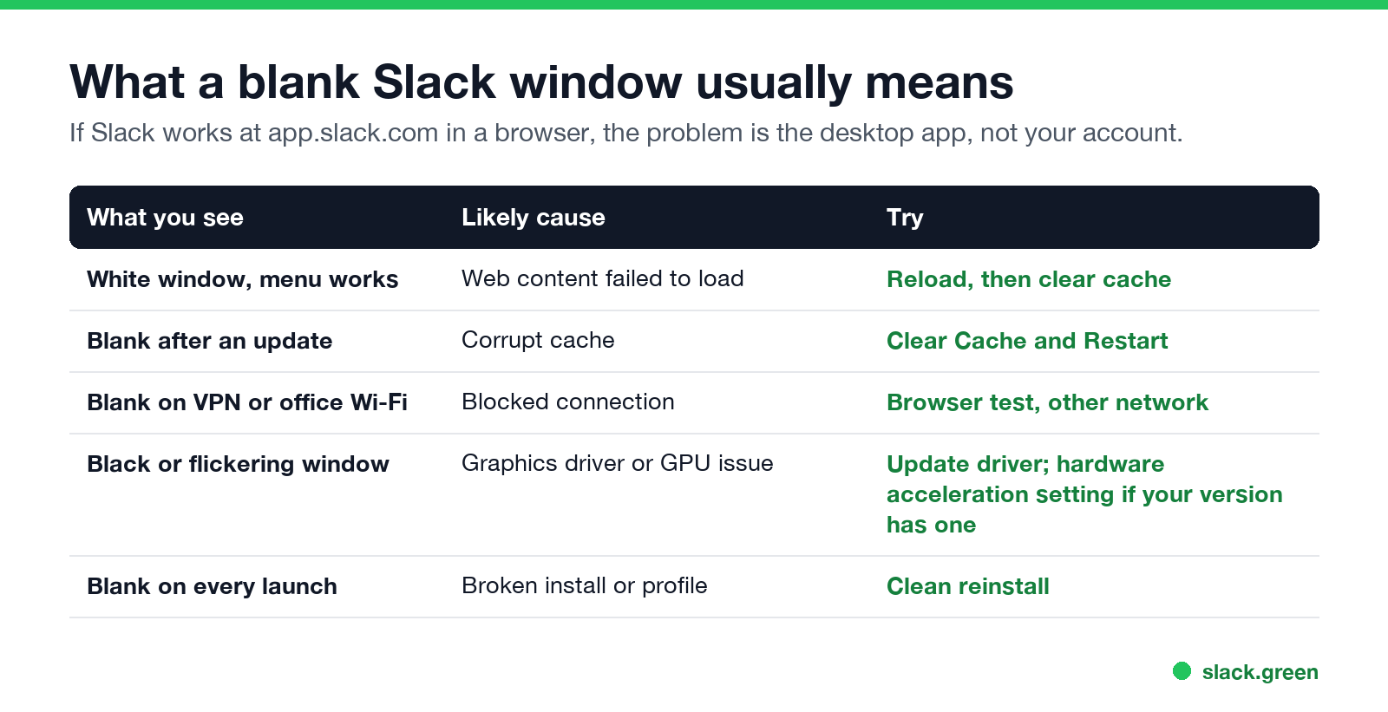Click the 'Try' column header

(905, 218)
